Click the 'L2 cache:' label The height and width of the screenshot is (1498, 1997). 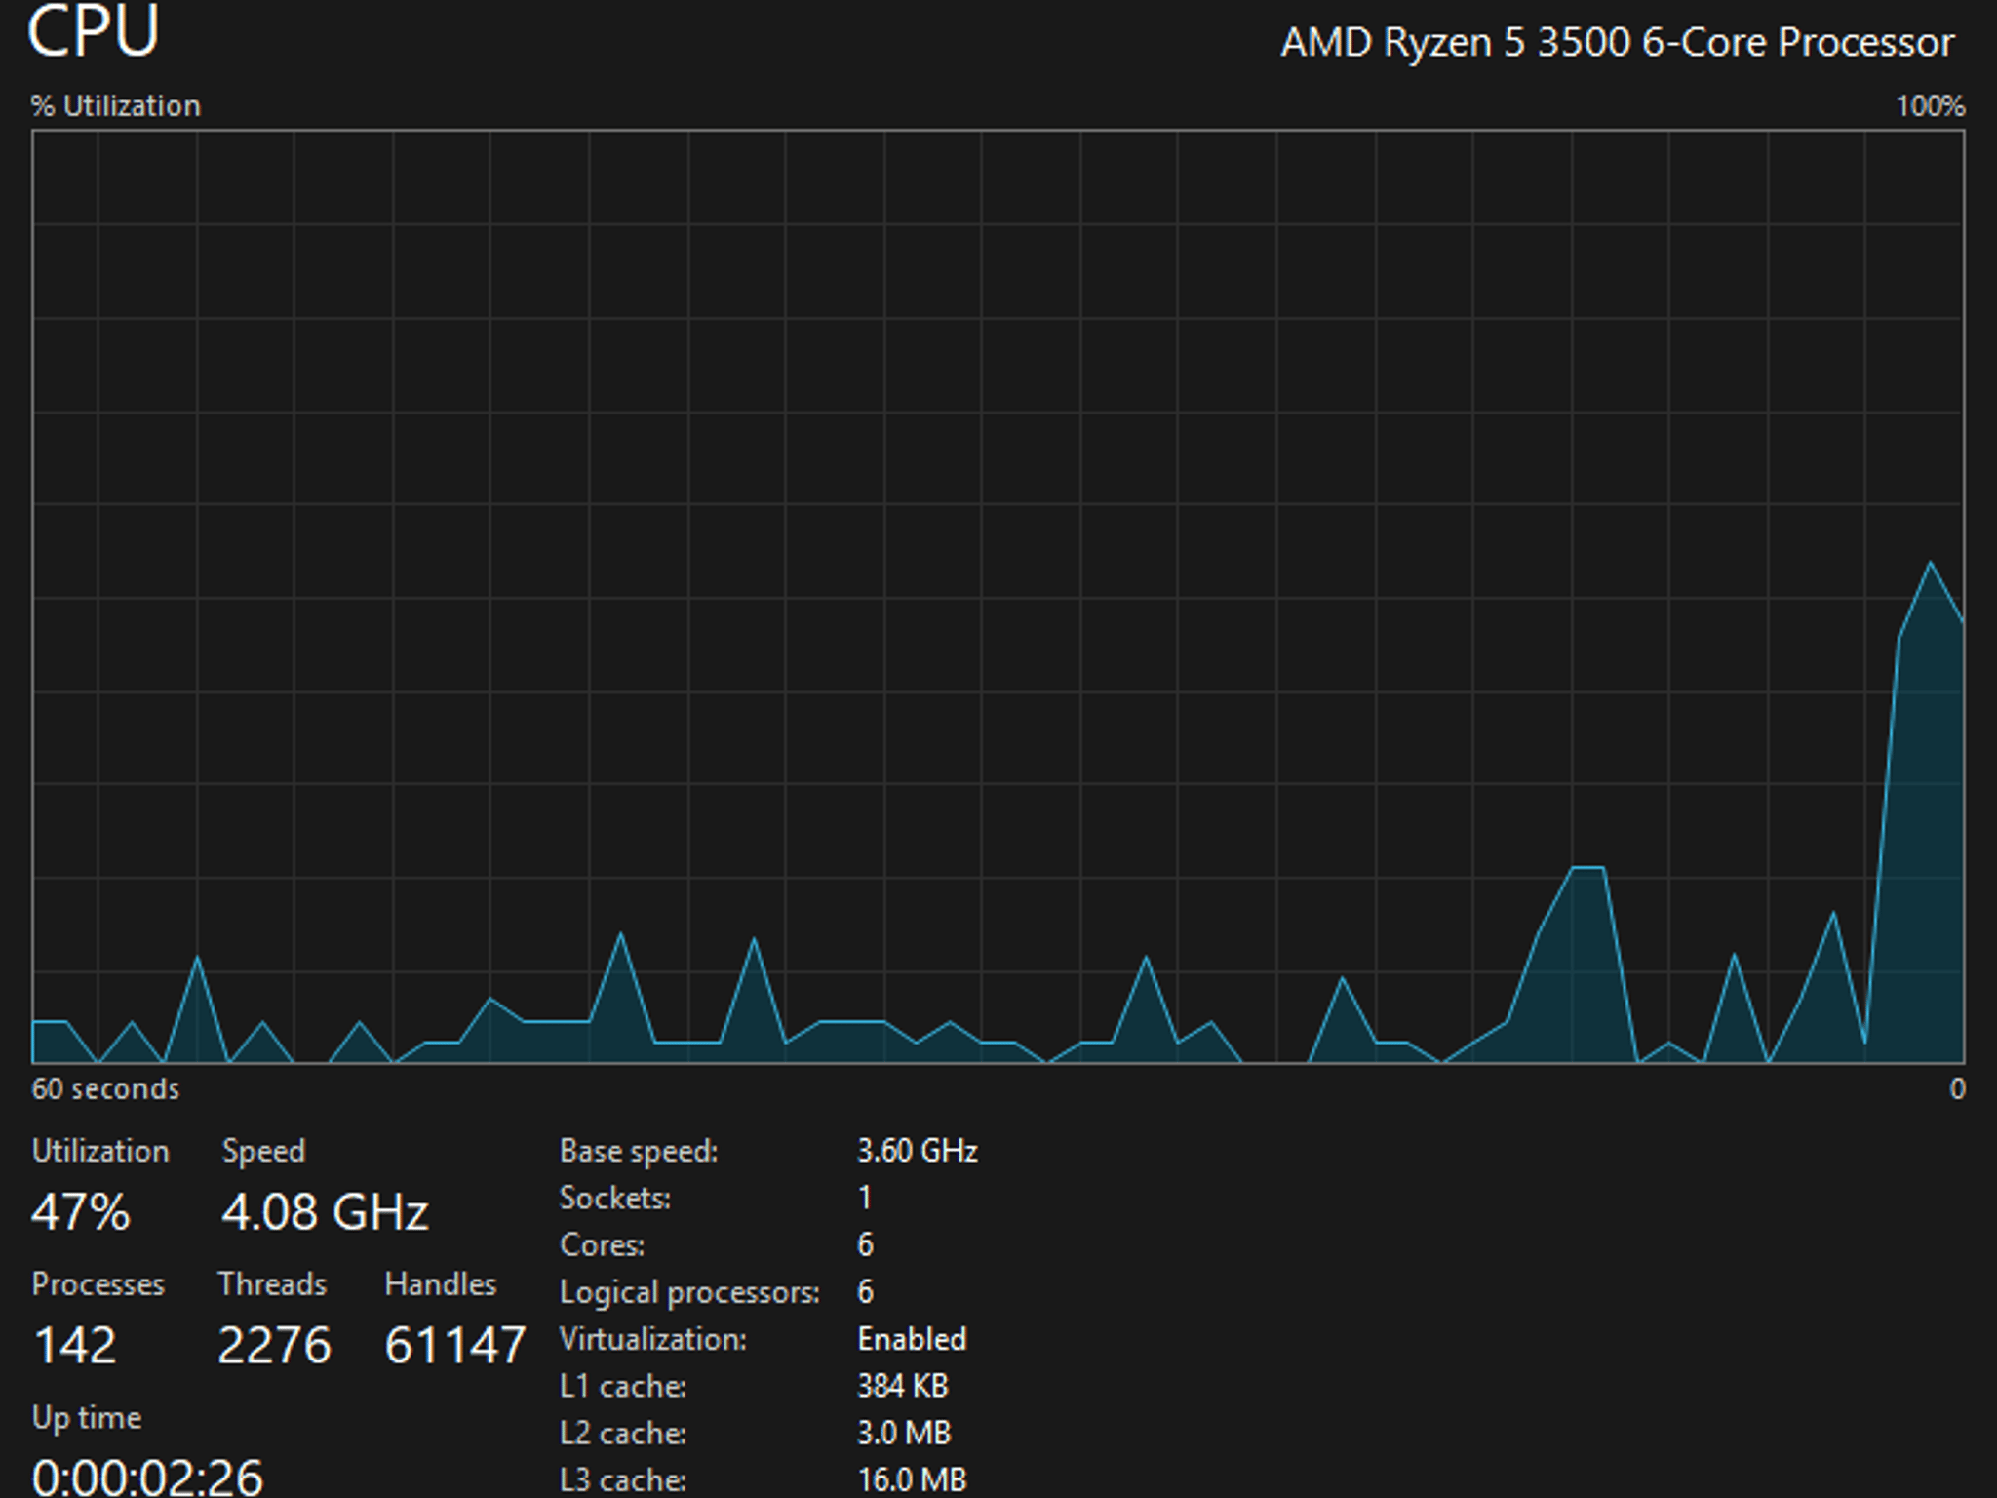(x=623, y=1434)
